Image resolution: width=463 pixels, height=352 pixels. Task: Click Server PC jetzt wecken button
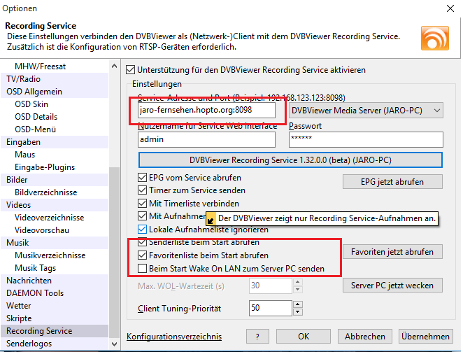(392, 286)
